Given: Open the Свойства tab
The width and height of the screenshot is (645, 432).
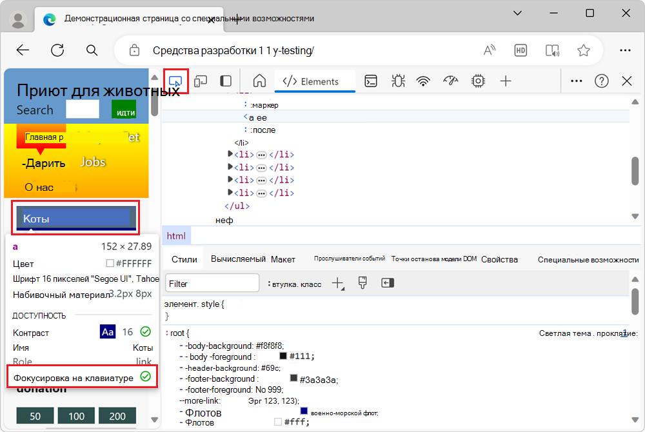Looking at the screenshot, I should [499, 259].
